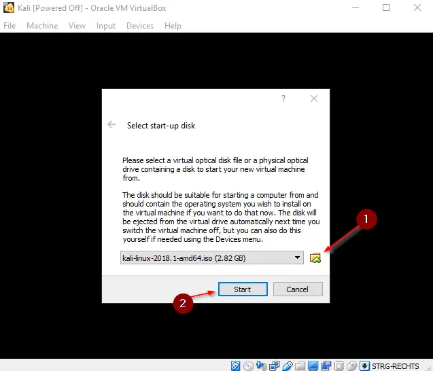Click the optical disk status icon
The width and height of the screenshot is (433, 371).
[x=248, y=366]
